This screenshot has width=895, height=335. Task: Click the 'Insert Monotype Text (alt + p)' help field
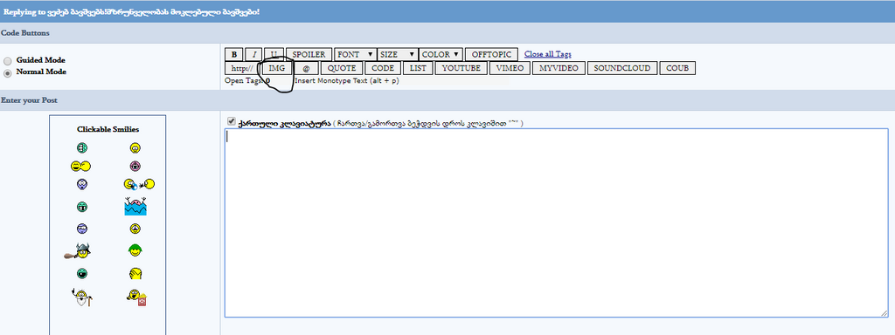[401, 81]
